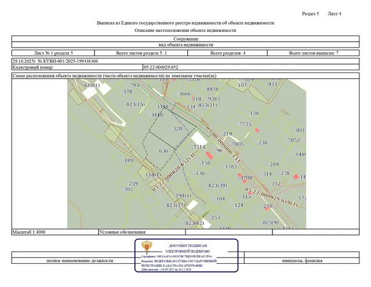Click the title 'Выписка из Единого государственного реестра недвижимости'
The width and height of the screenshot is (371, 287).
(185, 23)
